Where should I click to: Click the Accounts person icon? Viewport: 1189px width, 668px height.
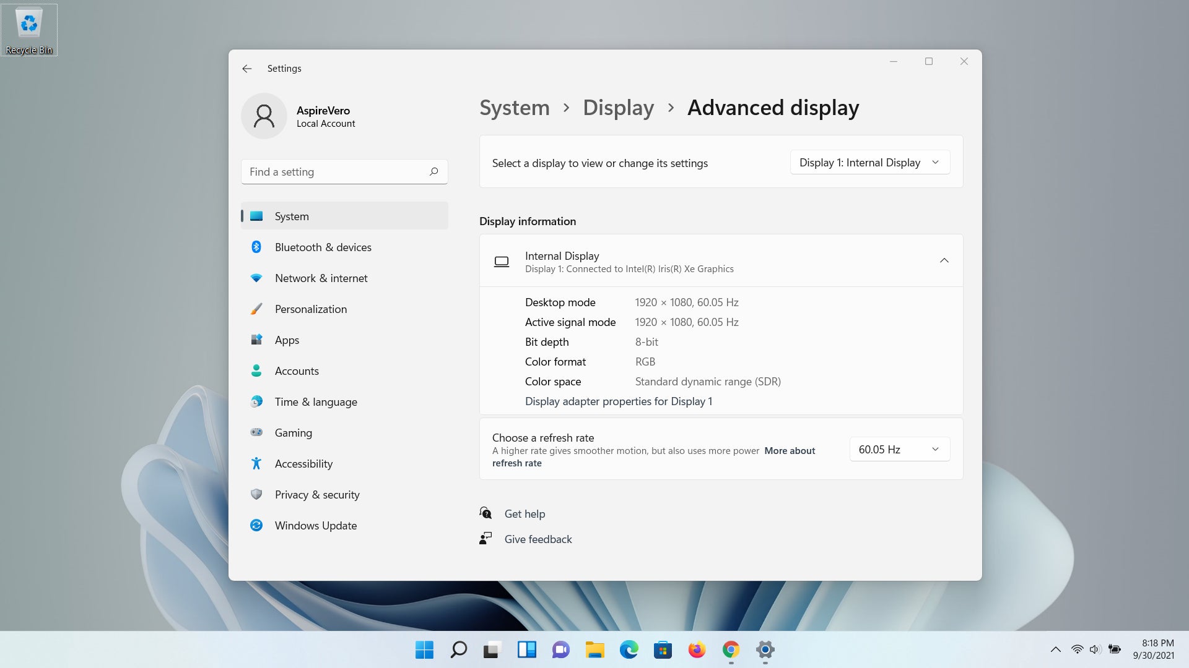(x=256, y=371)
